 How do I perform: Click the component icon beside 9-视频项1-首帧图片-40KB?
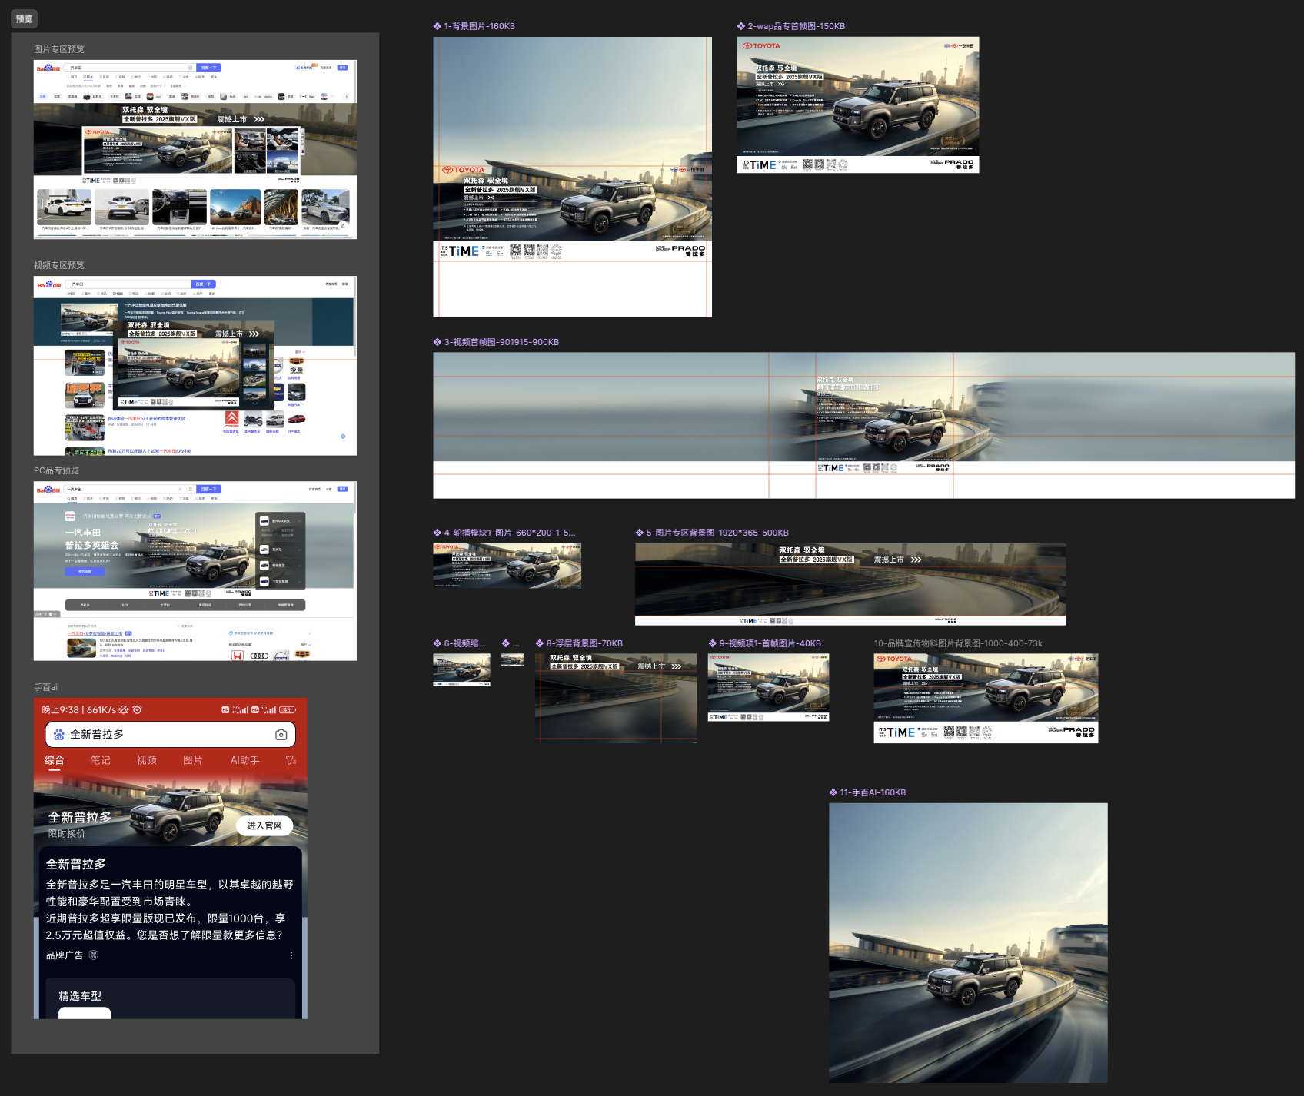coord(713,643)
